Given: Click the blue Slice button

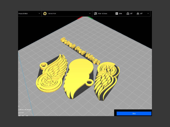Looking at the screenshot, I should (x=134, y=114).
